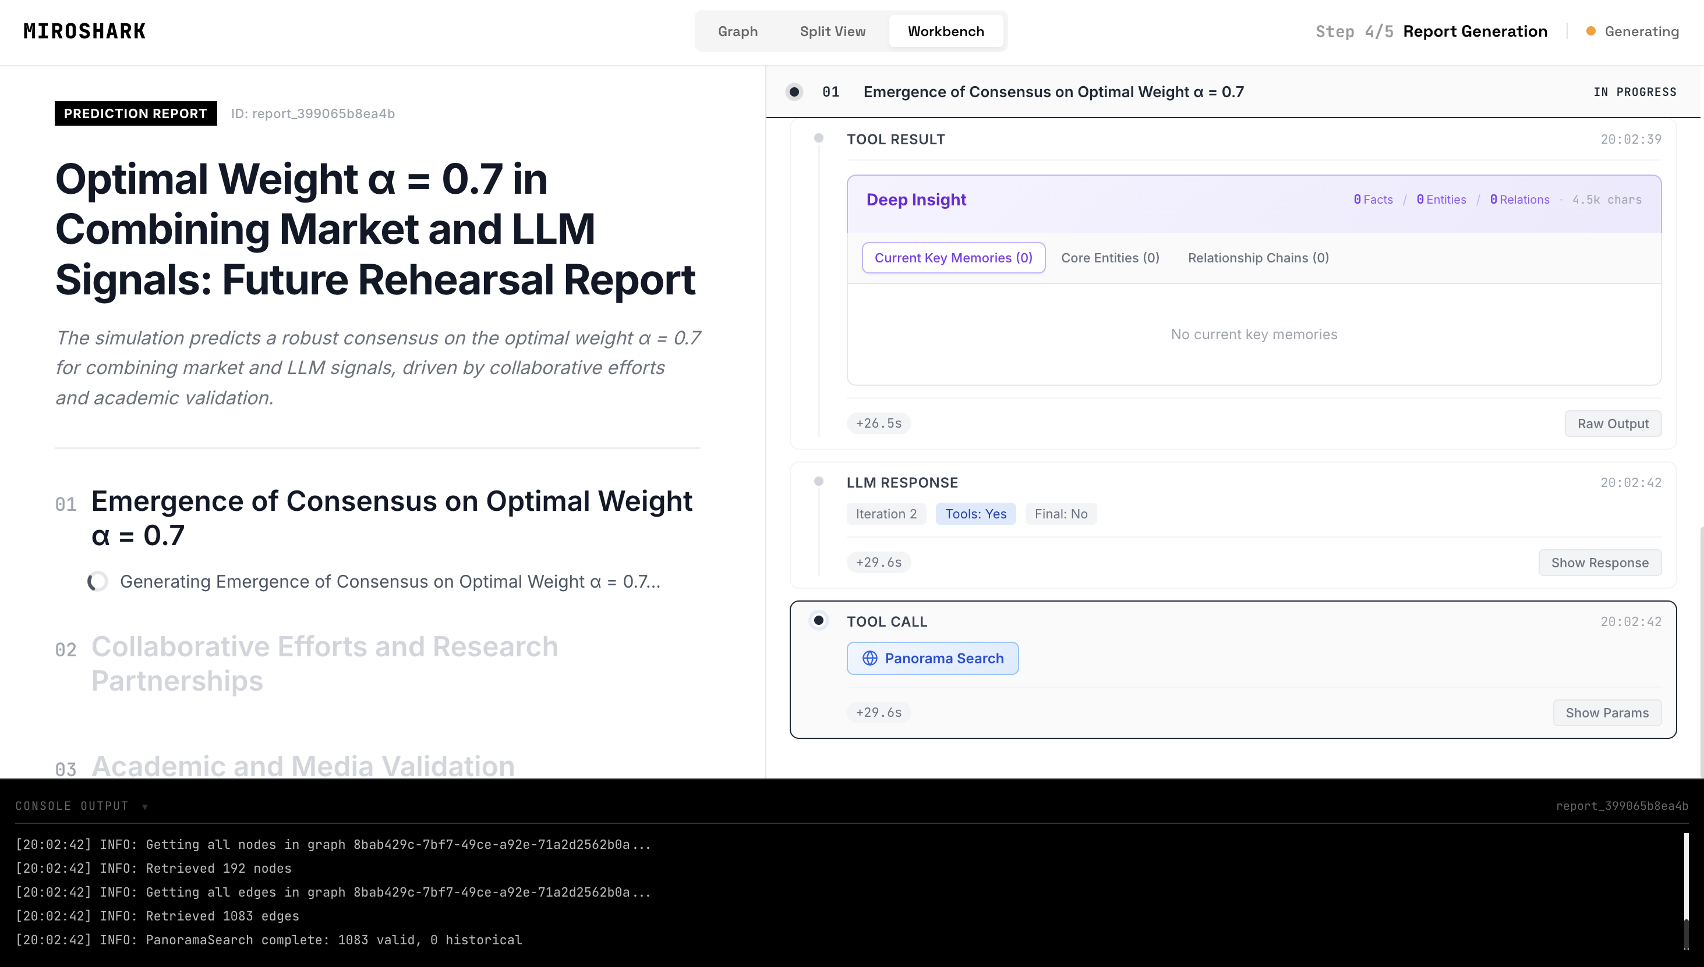Viewport: 1704px width, 967px height.
Task: Click the TOOL CALL timeline dot
Action: (819, 620)
